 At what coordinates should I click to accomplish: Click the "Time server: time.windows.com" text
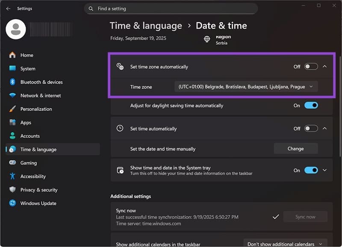(148, 224)
